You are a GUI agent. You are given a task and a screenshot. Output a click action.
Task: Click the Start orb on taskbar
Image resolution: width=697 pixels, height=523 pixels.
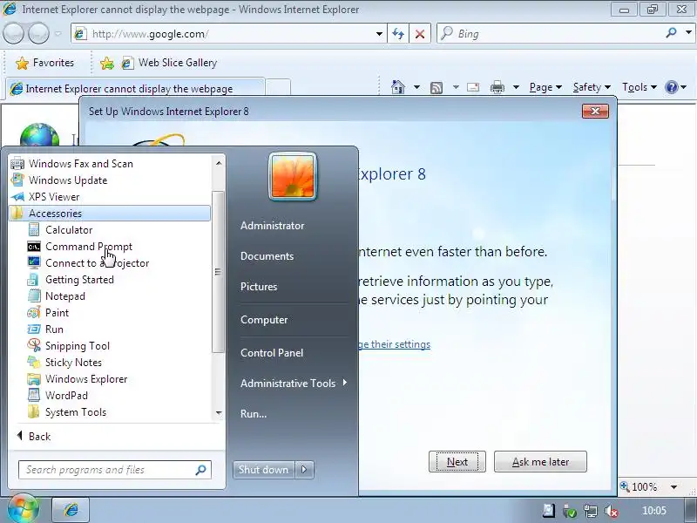point(24,509)
